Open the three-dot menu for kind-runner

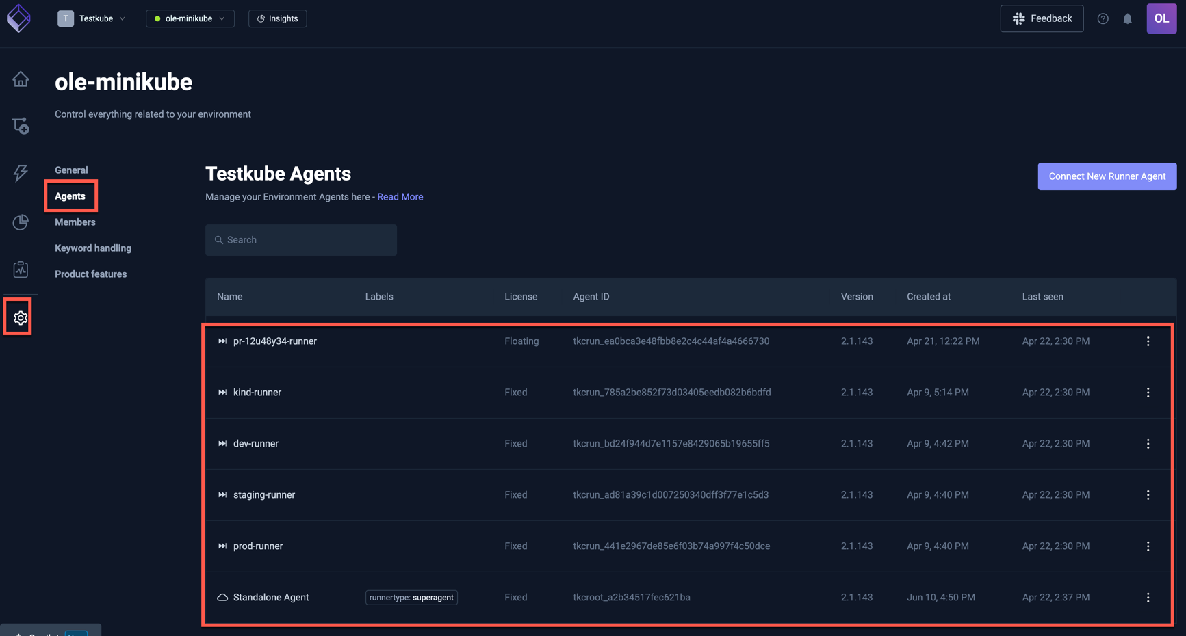1148,392
